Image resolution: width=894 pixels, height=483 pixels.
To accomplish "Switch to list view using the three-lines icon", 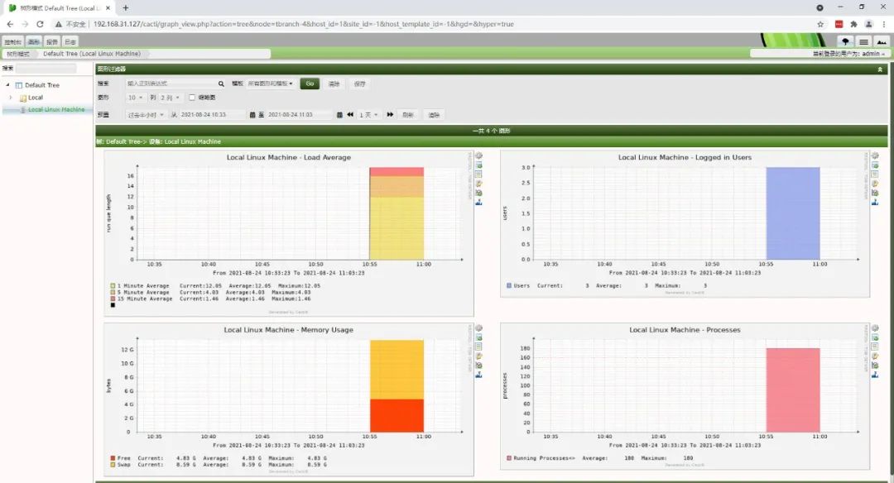I will (863, 41).
